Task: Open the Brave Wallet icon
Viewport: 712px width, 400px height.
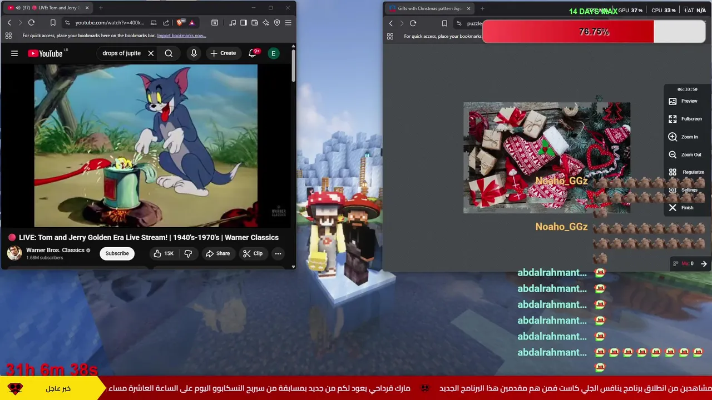Action: (x=255, y=23)
